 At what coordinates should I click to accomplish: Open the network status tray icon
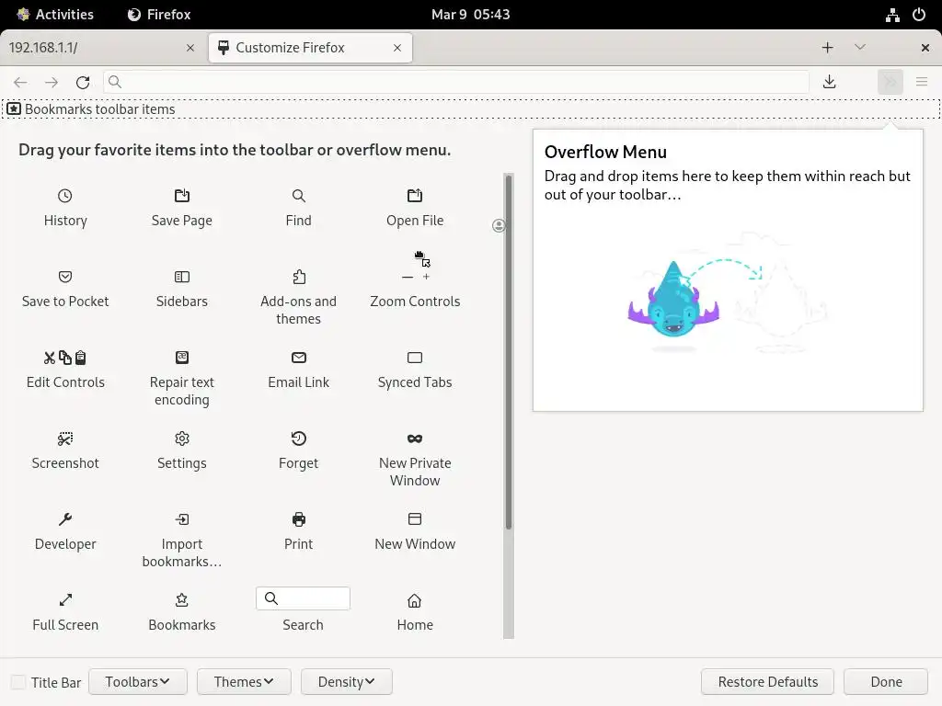point(892,15)
